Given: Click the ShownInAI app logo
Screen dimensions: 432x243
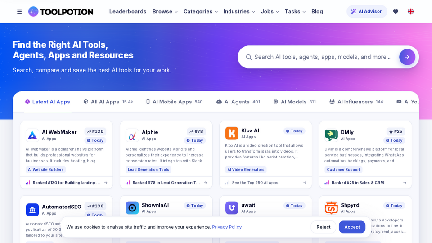Looking at the screenshot, I should (132, 208).
